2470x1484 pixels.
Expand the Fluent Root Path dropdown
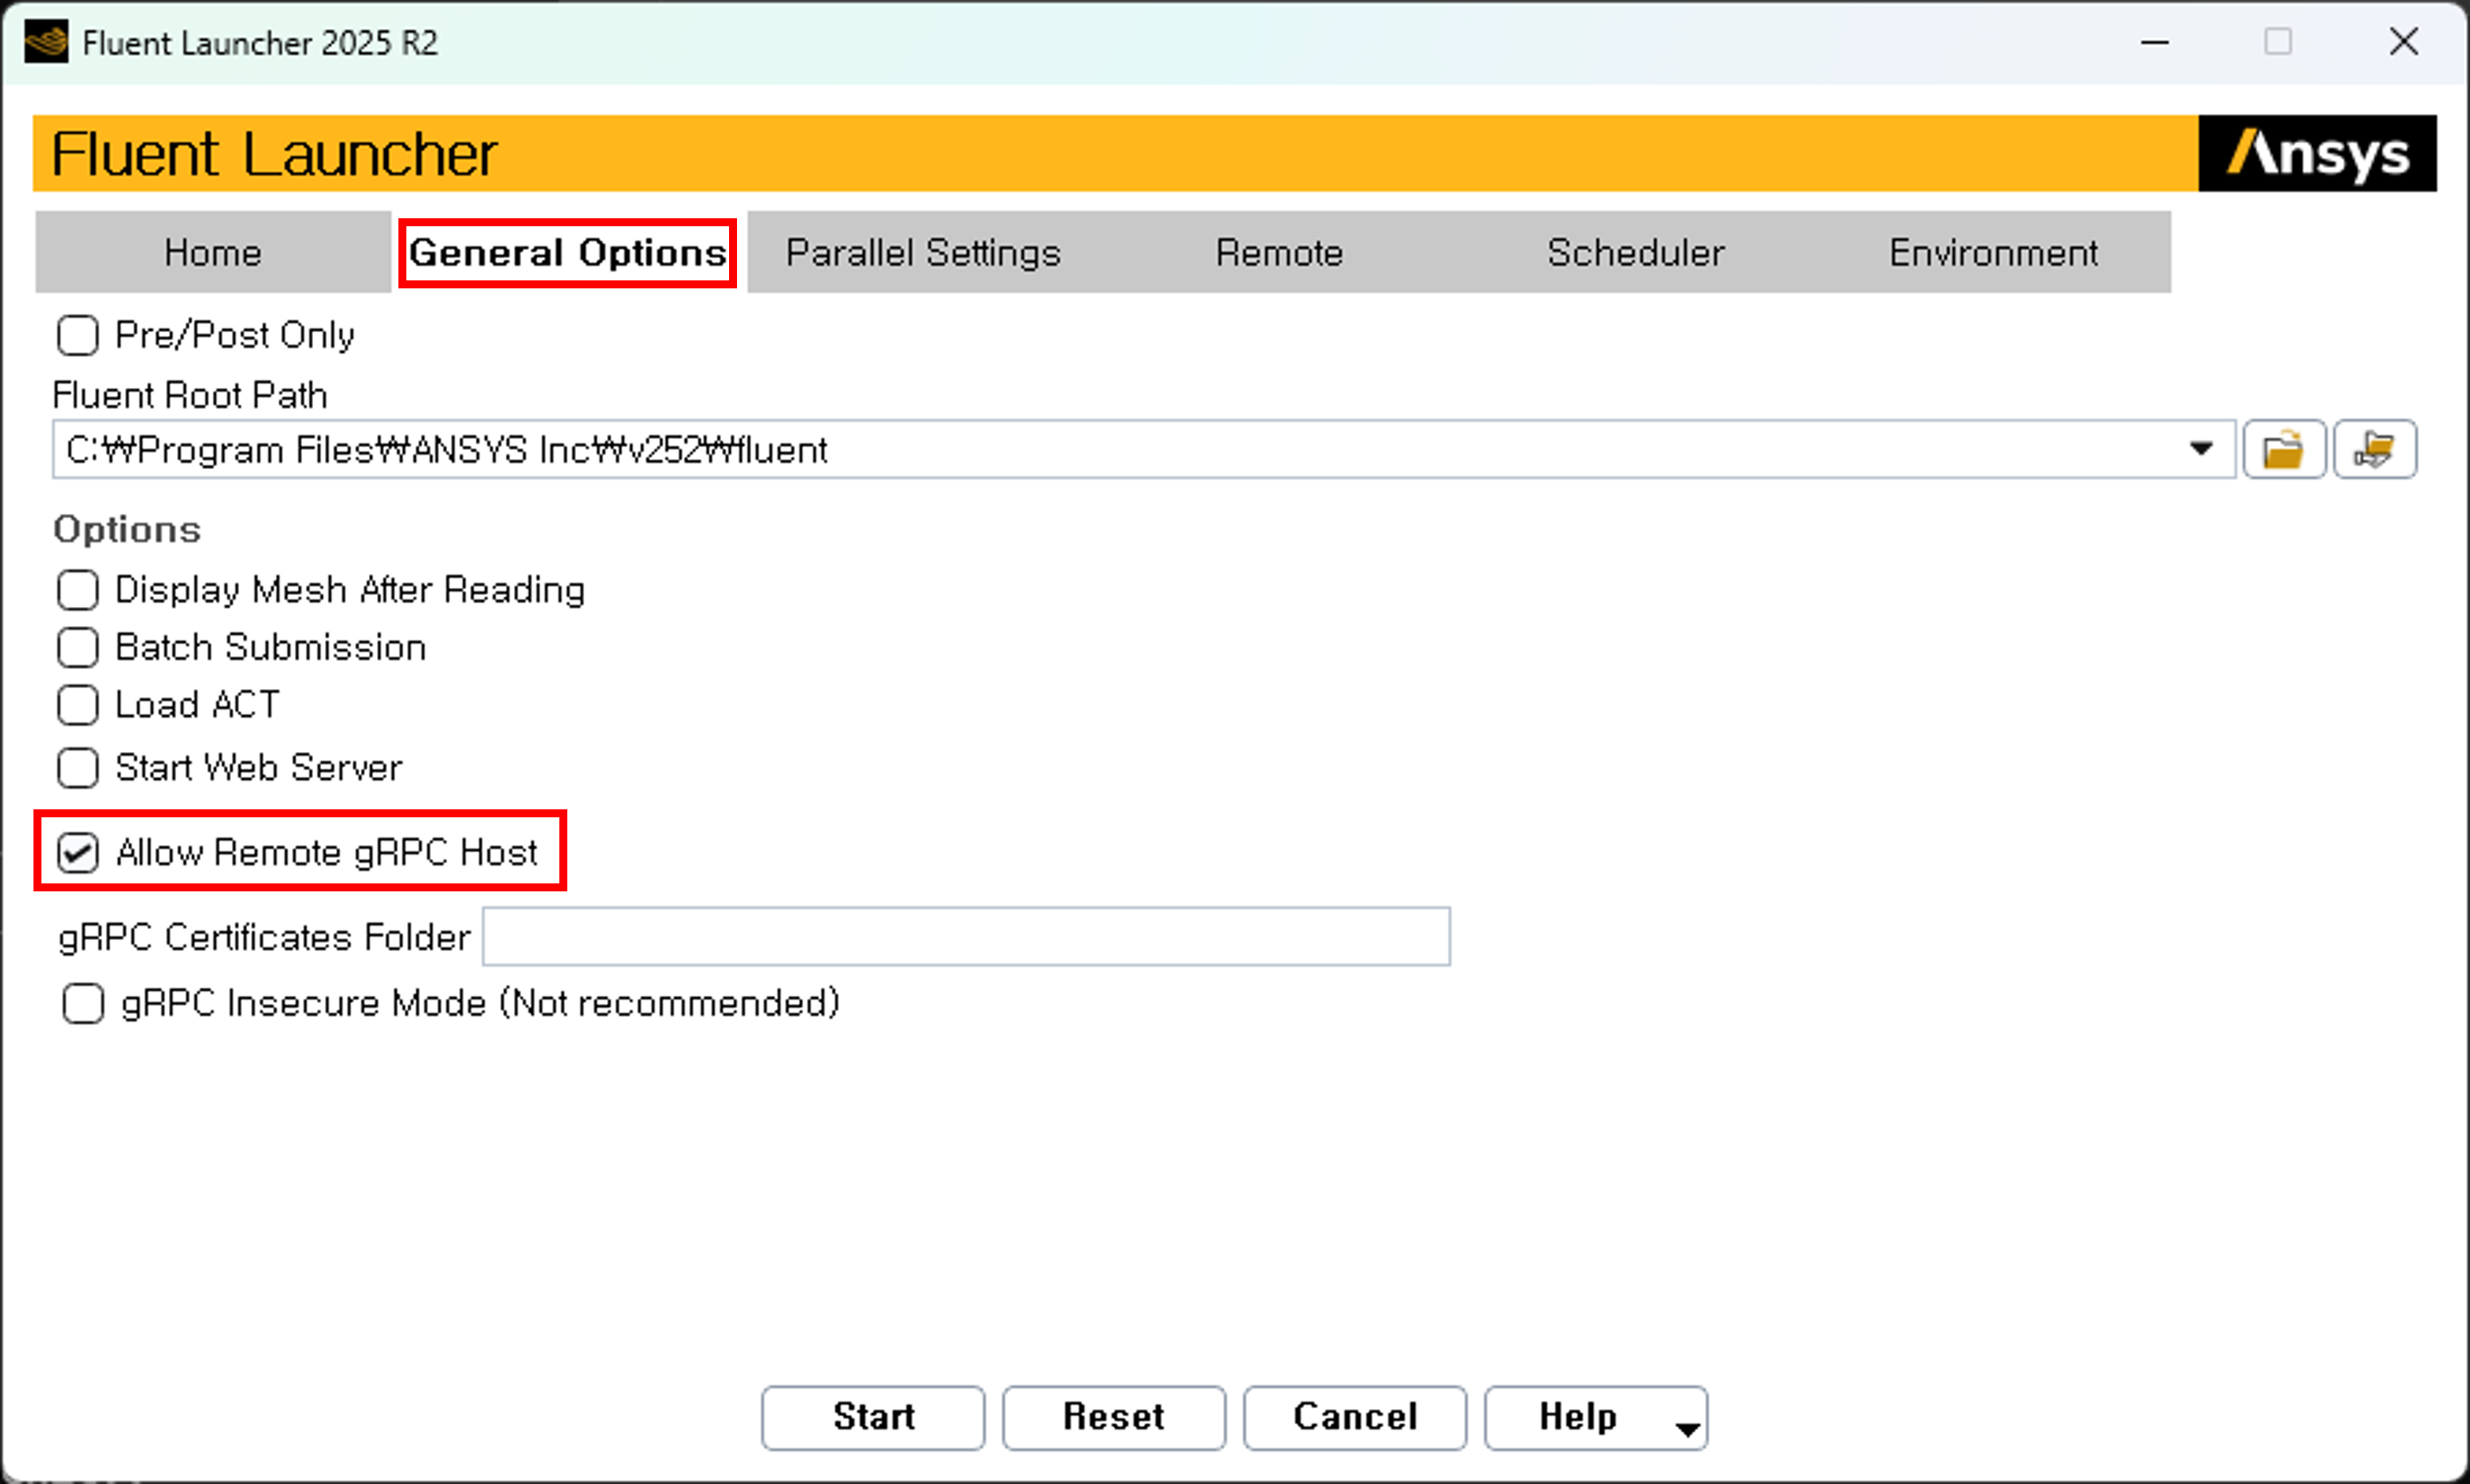tap(2200, 449)
